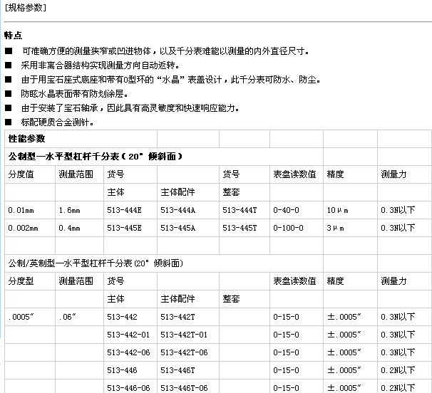Image resolution: width=432 pixels, height=393 pixels.
Task: Click the 整套 subheader in metric table
Action: [231, 192]
